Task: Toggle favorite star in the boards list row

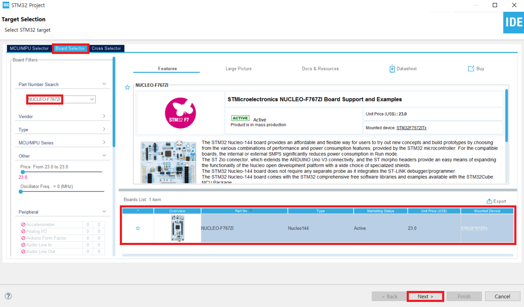Action: (138, 228)
